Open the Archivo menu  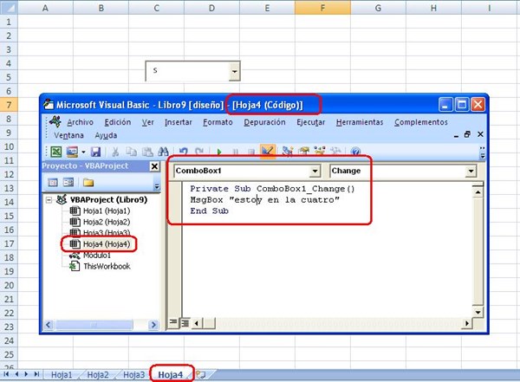coord(80,122)
